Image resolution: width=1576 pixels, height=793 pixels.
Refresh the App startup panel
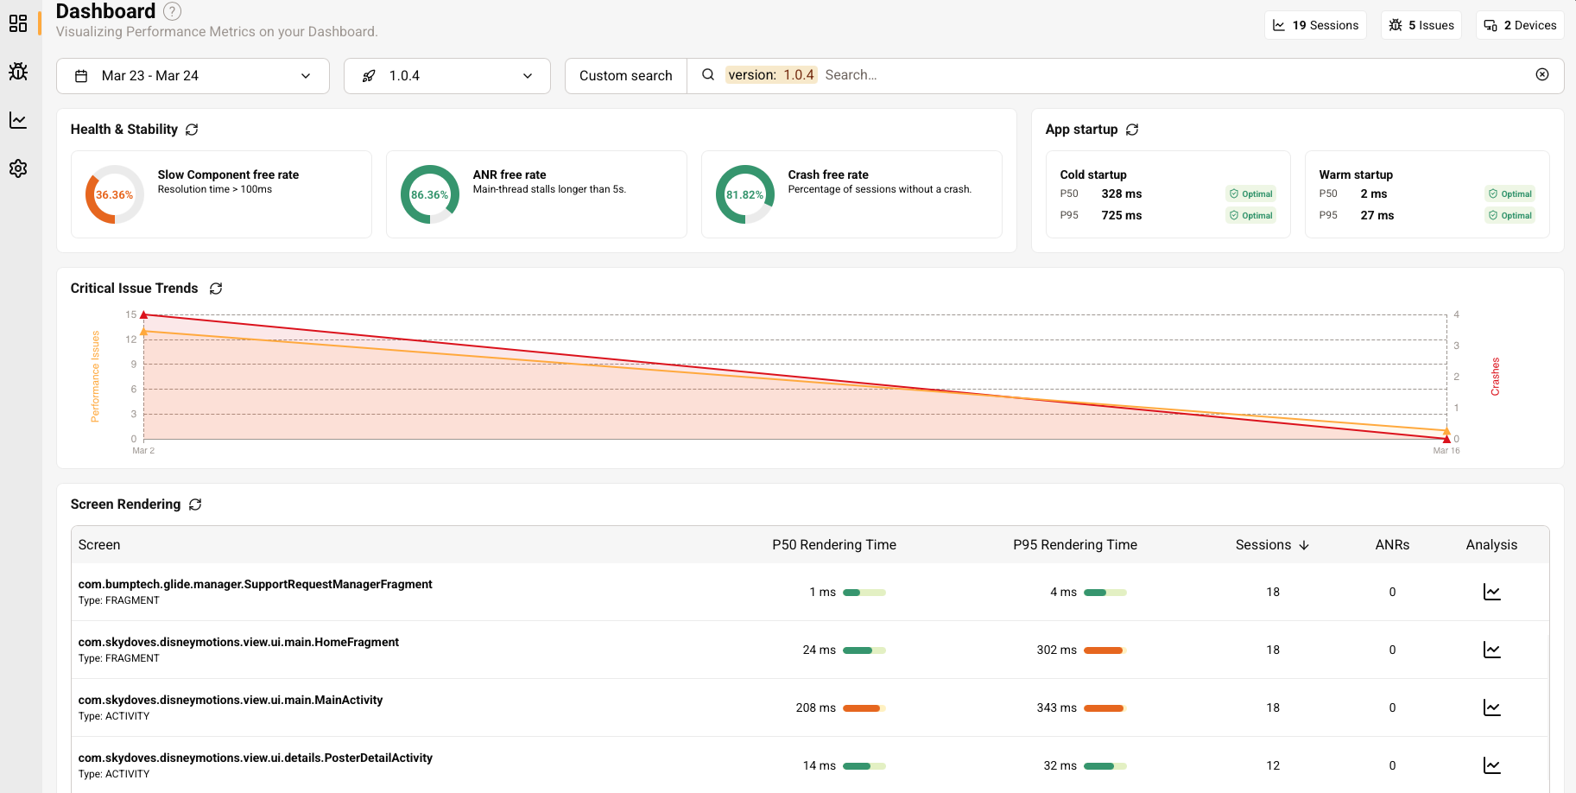[1132, 130]
